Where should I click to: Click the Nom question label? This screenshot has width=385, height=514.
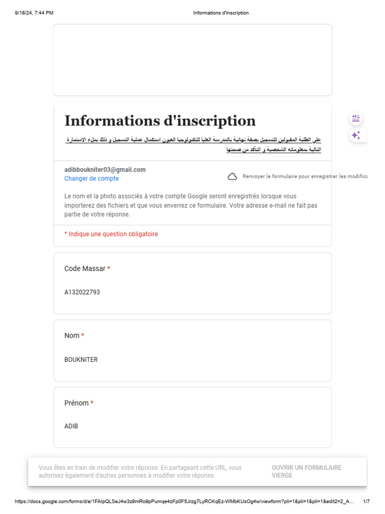72,335
